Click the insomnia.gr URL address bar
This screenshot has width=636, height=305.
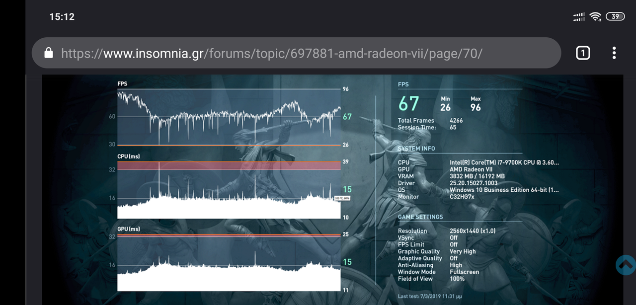point(296,53)
